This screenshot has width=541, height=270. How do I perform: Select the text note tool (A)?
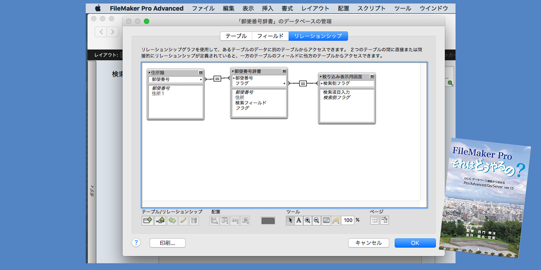tap(299, 221)
